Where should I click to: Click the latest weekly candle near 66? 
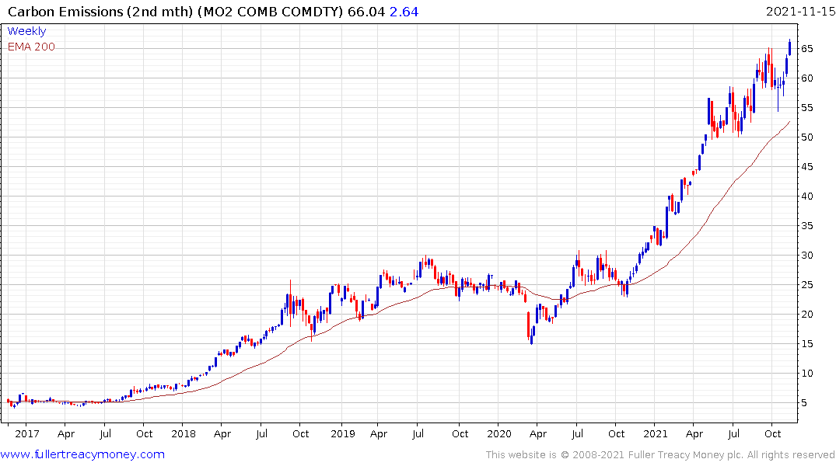pos(789,47)
